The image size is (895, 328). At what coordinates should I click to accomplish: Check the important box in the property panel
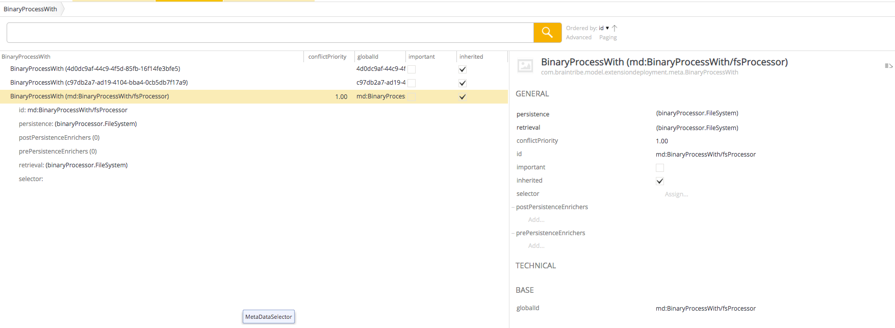click(x=659, y=168)
